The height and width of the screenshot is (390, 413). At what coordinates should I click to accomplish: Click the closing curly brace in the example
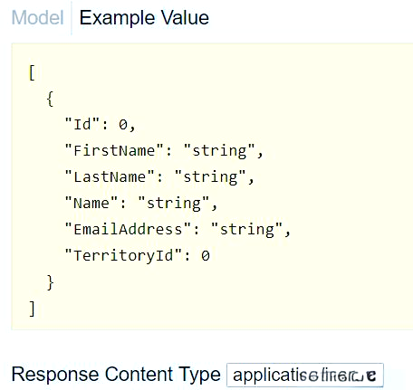click(50, 282)
